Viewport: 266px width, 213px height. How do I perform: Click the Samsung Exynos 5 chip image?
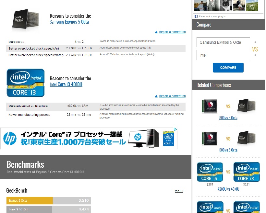[x=25, y=20]
